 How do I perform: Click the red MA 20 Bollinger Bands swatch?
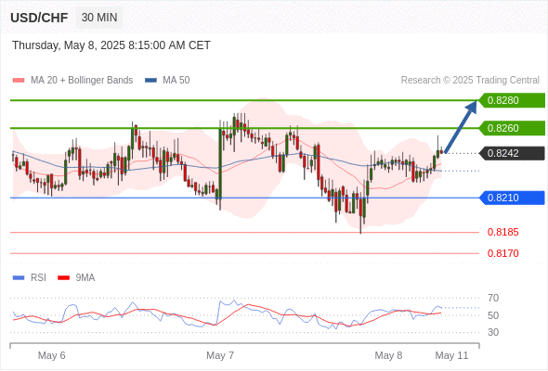19,81
